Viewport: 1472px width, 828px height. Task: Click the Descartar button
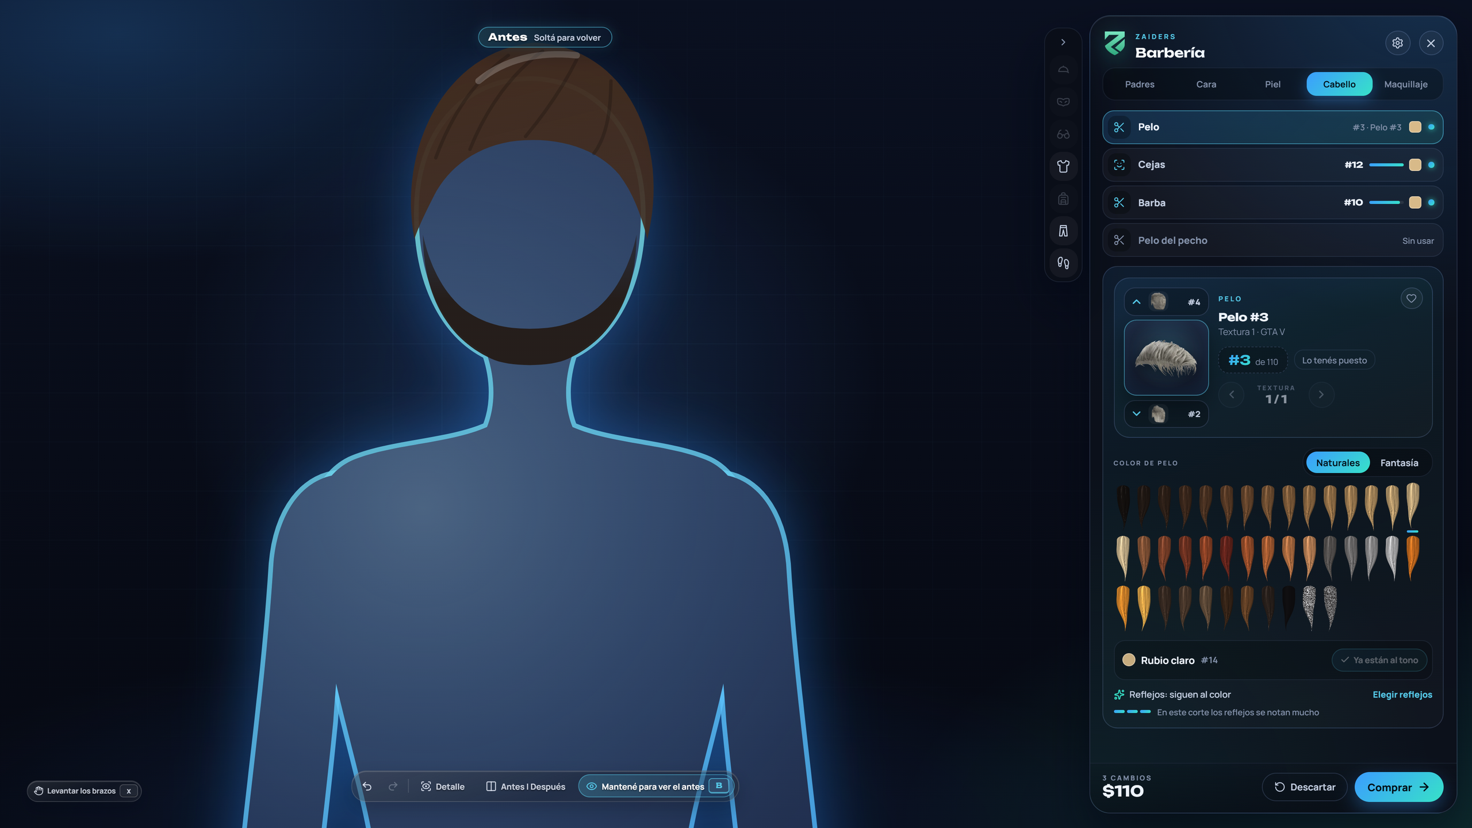[1304, 787]
